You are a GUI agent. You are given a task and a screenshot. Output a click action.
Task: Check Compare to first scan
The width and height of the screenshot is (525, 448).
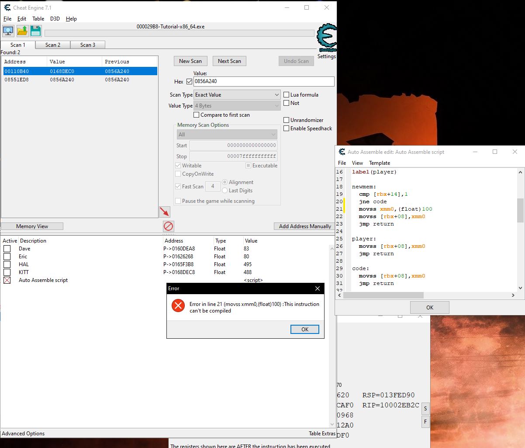pyautogui.click(x=197, y=115)
